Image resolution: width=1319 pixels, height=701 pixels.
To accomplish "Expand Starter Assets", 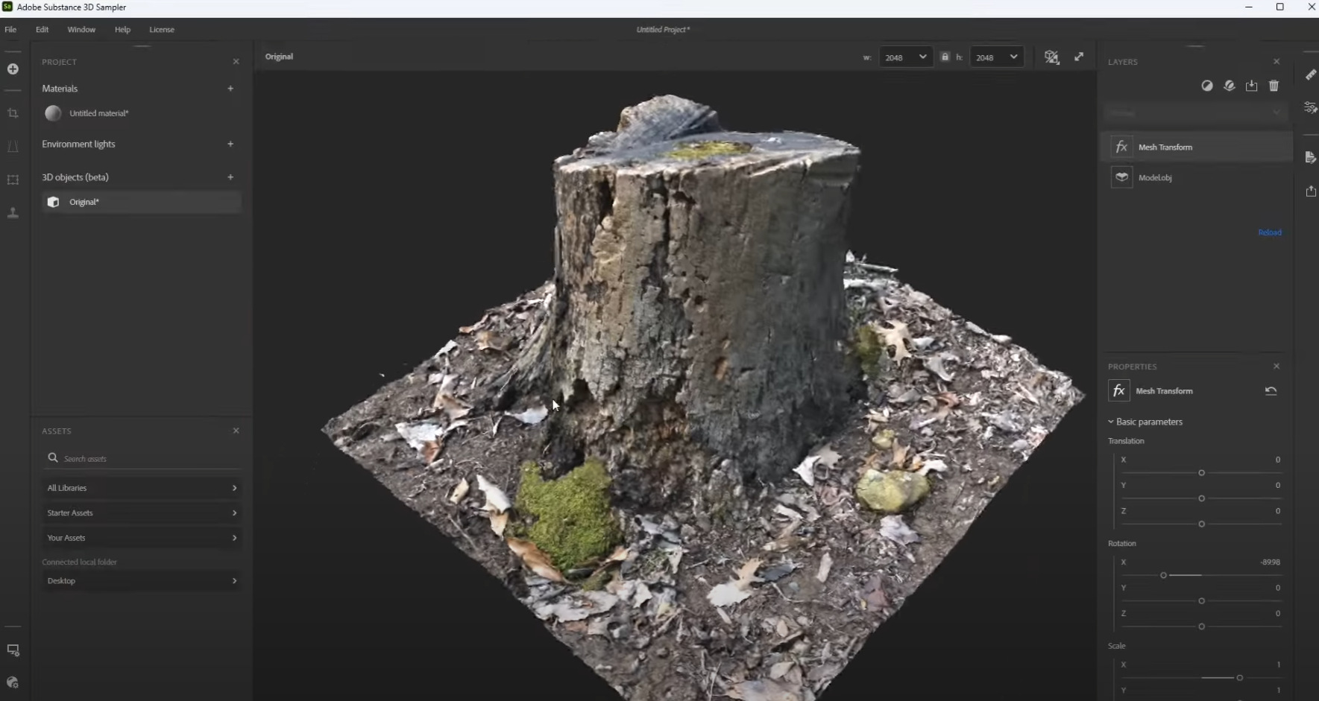I will 142,513.
